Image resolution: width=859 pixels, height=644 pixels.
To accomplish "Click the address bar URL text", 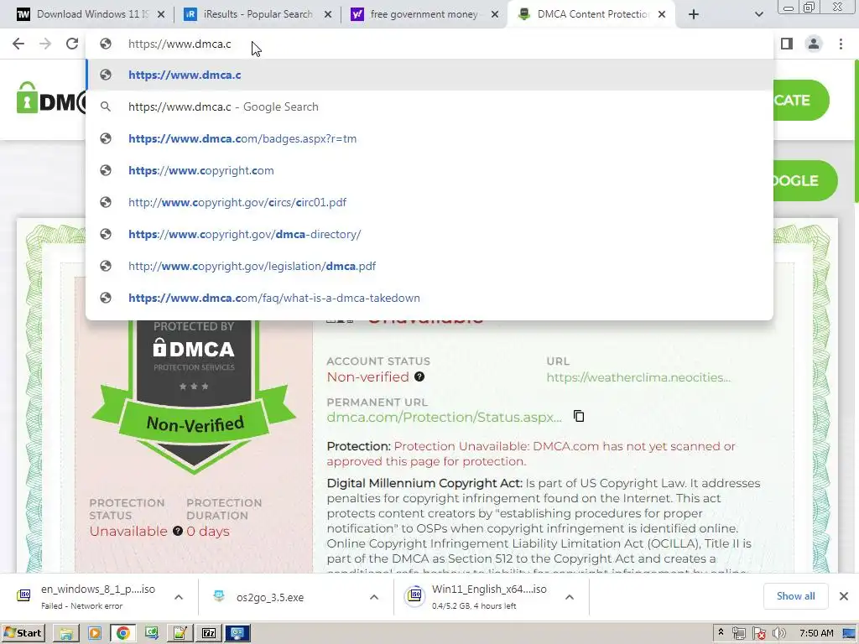I will 180,44.
